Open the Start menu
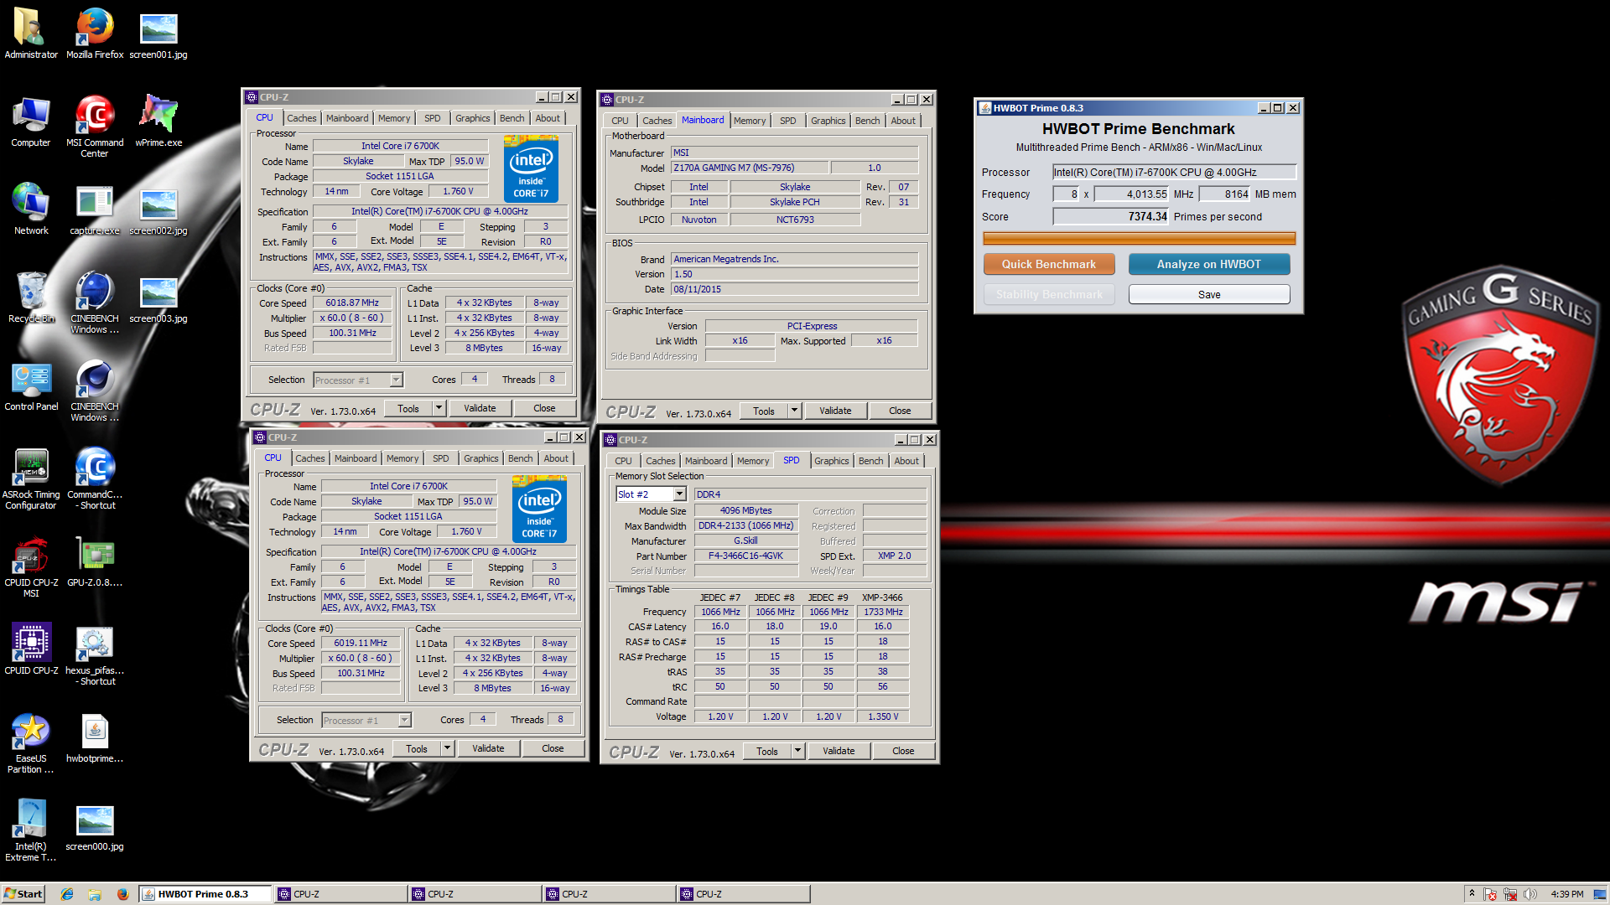1610x905 pixels. (23, 894)
